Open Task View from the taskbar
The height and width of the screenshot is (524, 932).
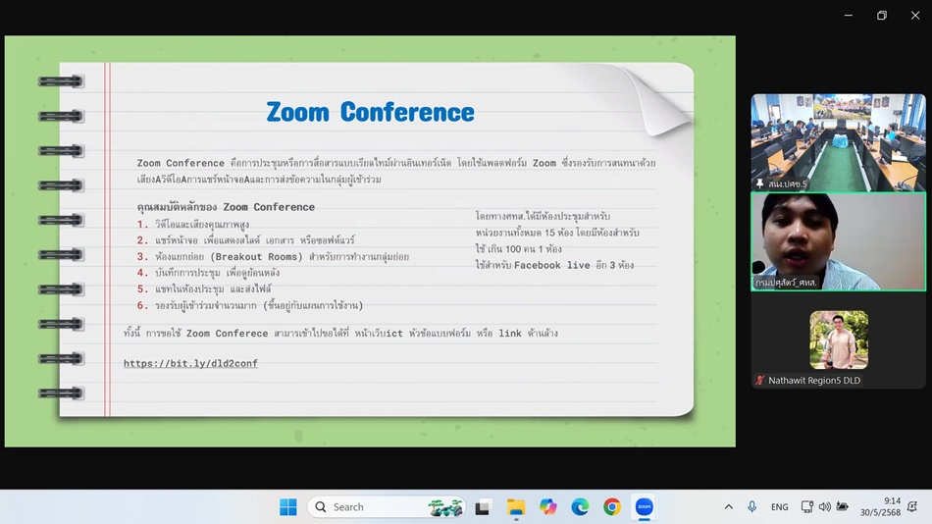coord(482,507)
